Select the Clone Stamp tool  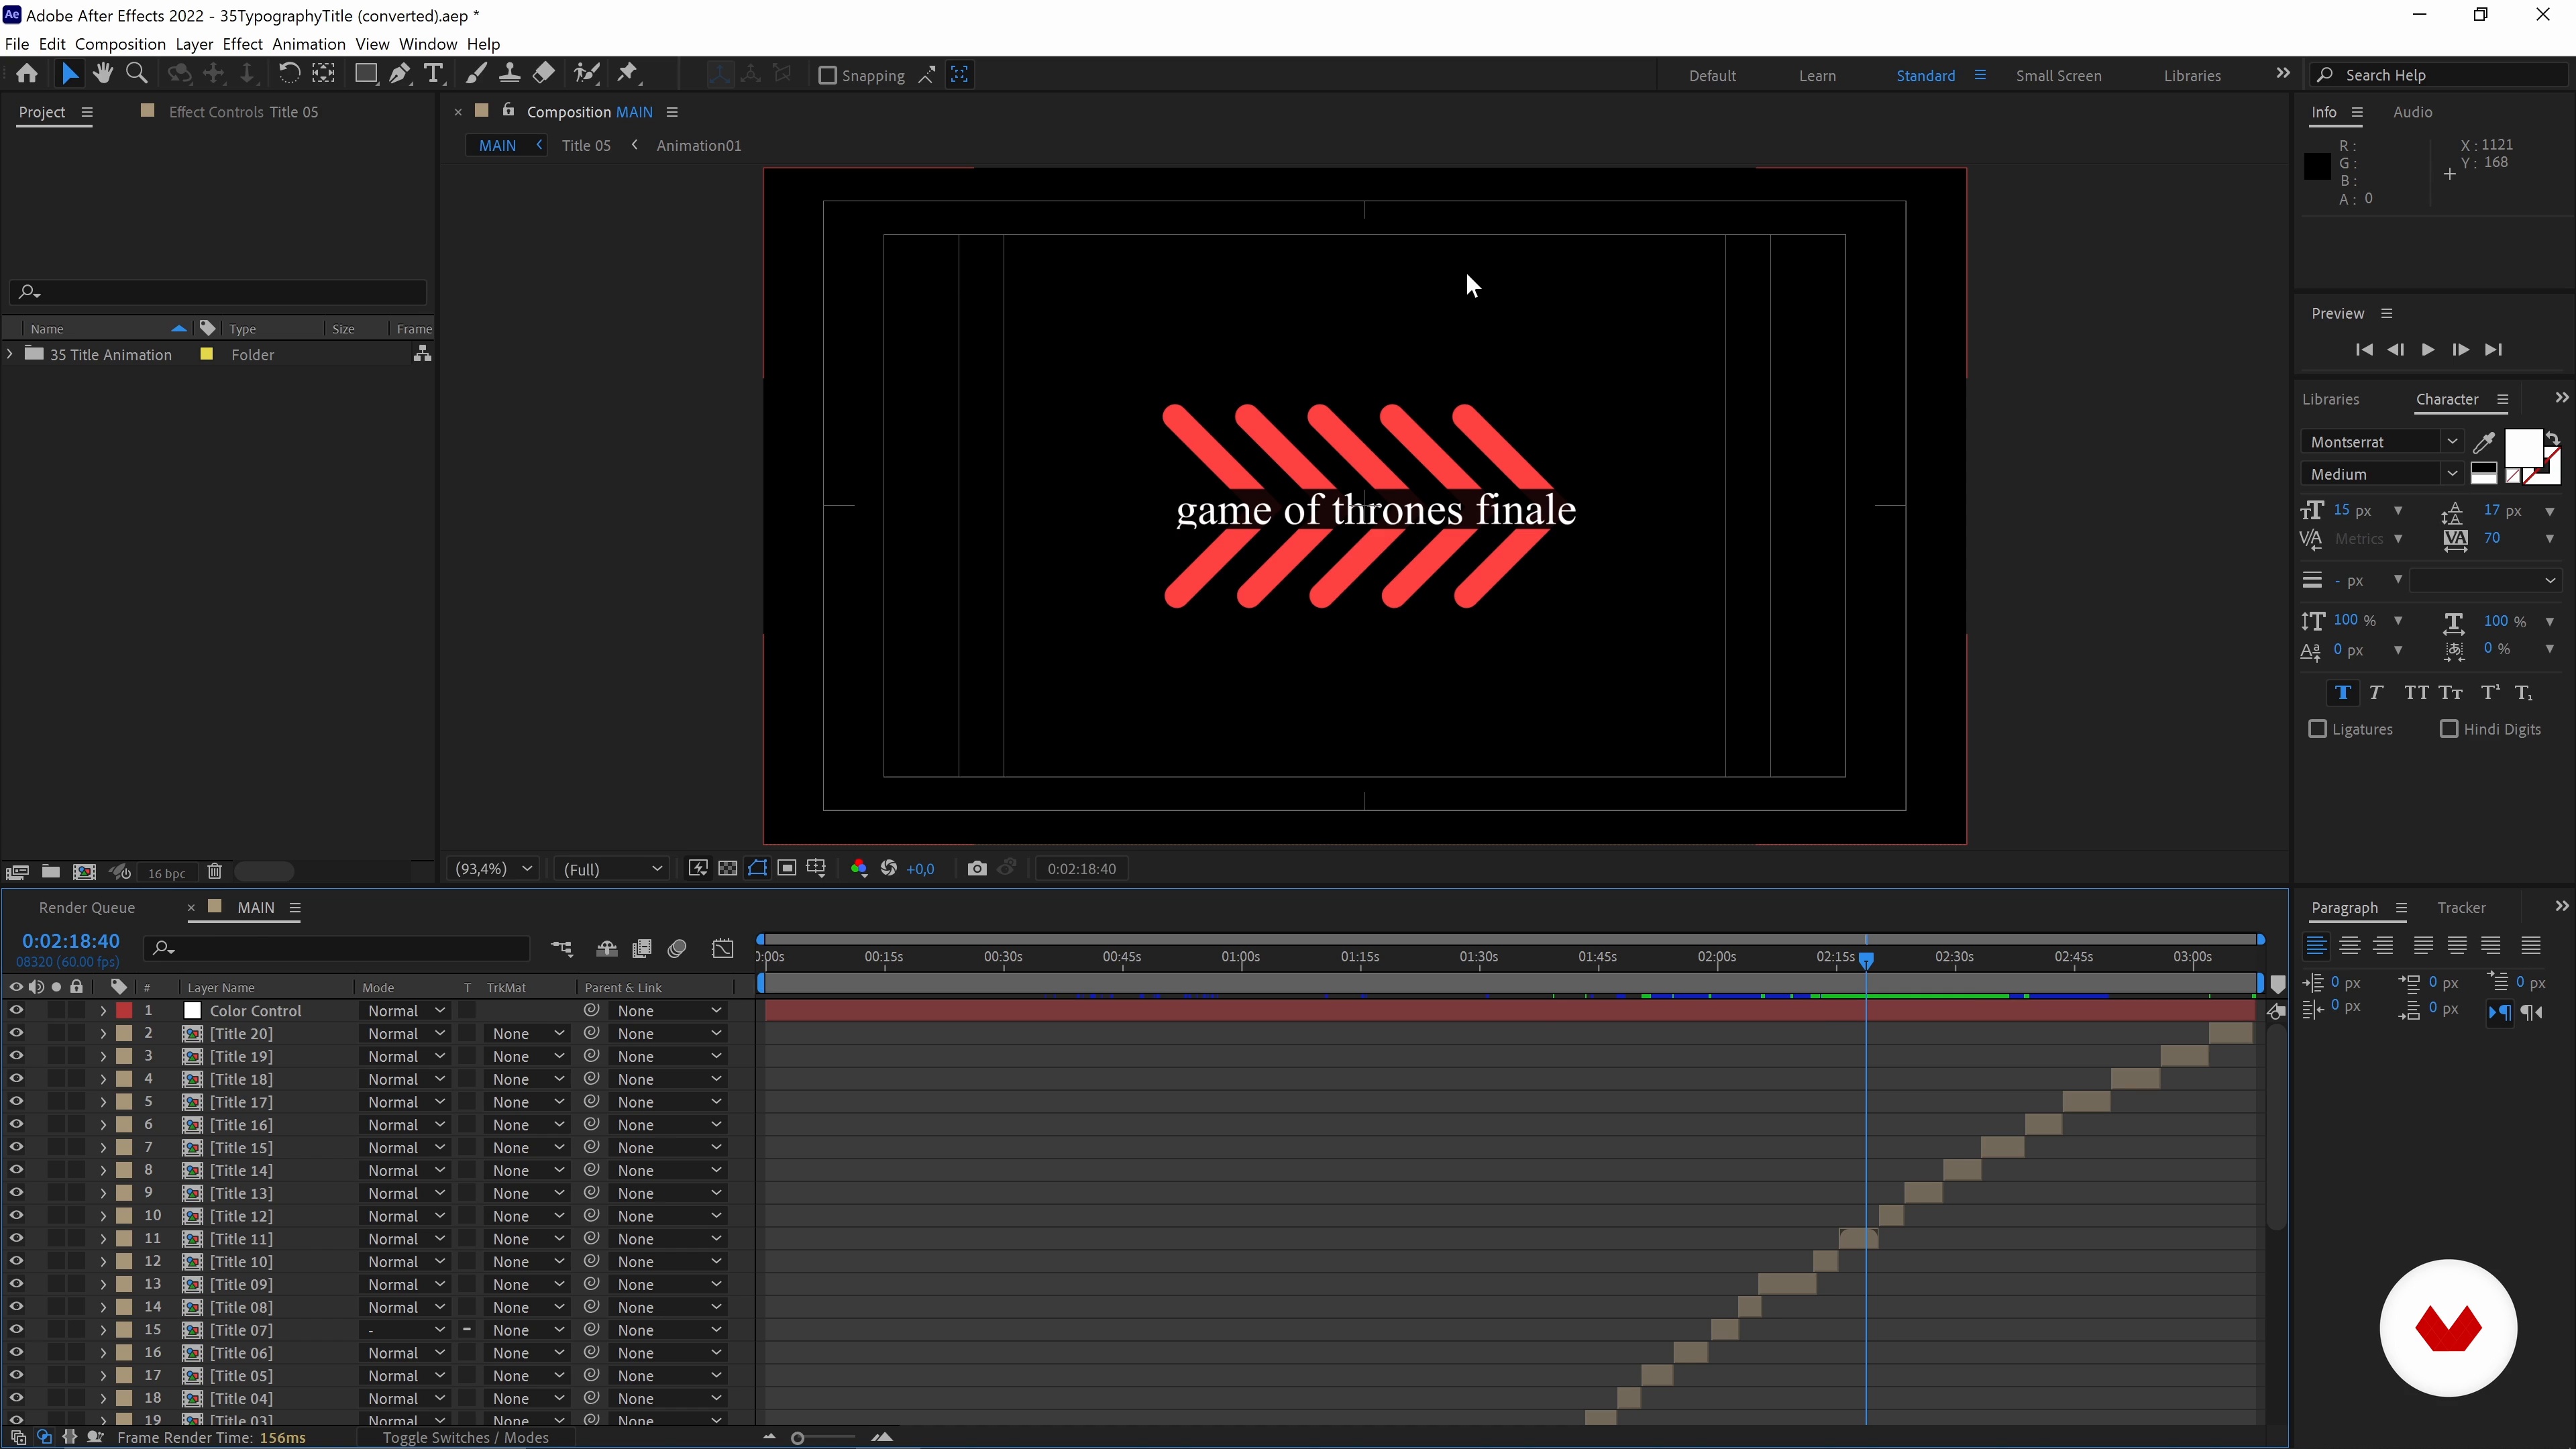(509, 73)
